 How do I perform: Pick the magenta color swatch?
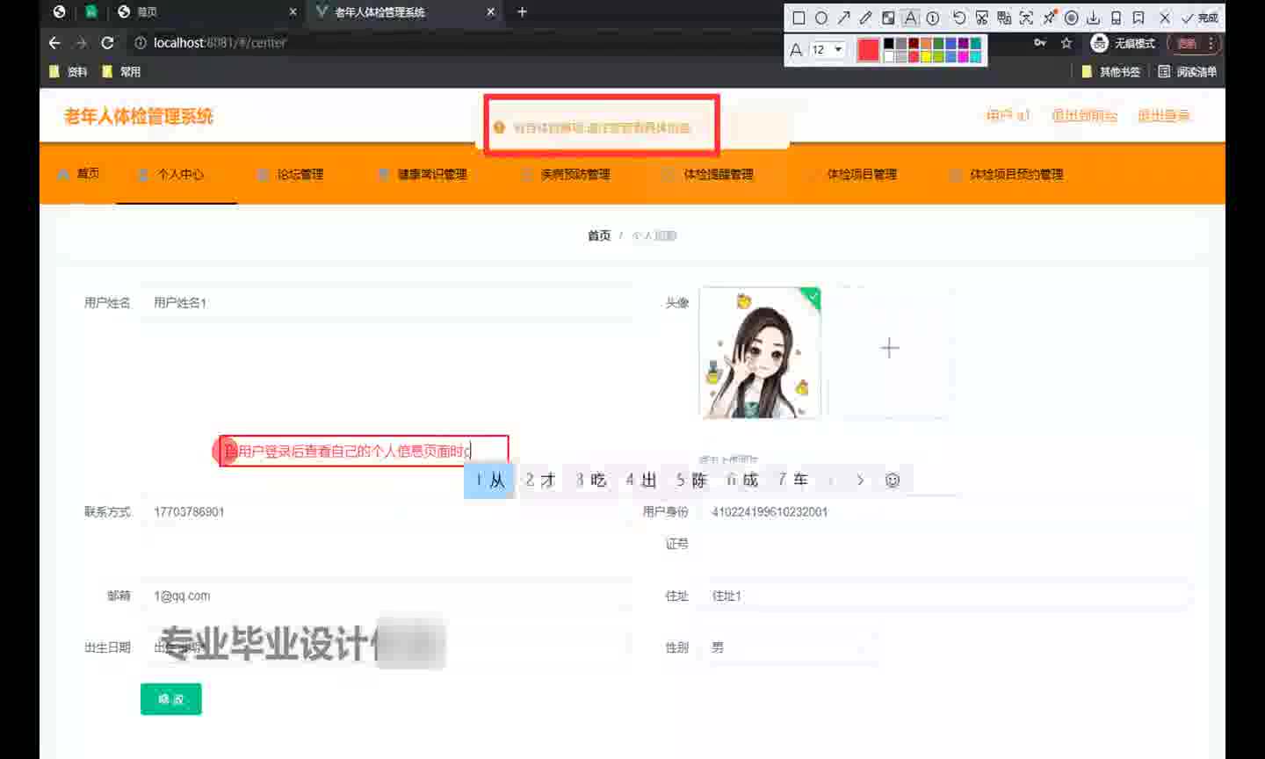(x=964, y=56)
